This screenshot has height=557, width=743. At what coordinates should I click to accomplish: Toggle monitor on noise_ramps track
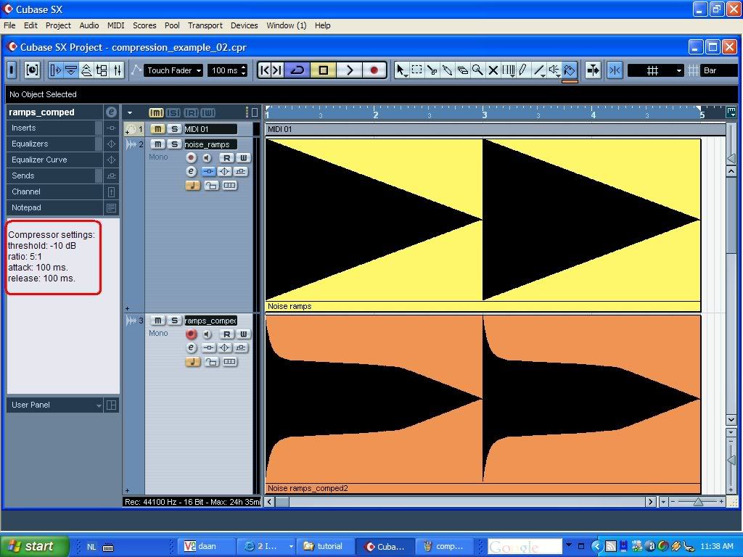207,157
